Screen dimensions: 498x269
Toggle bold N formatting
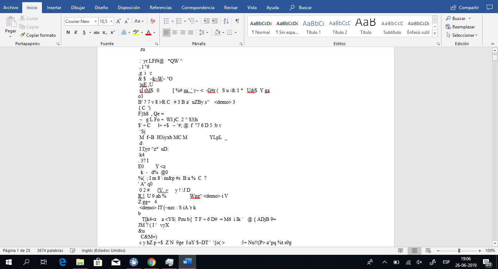point(68,32)
